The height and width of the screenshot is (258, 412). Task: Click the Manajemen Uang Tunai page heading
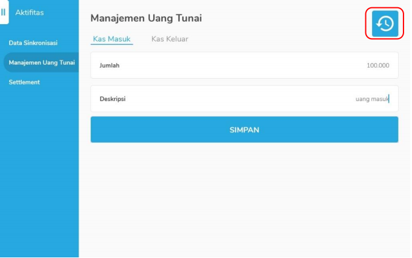point(146,18)
